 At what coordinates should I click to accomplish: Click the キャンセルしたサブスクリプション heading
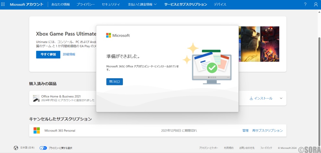pyautogui.click(x=60, y=119)
